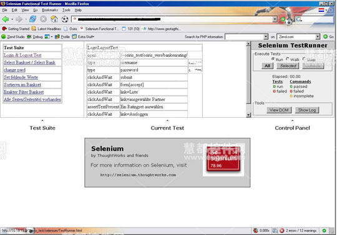Click the Selected button in Execute Tests

(288, 66)
